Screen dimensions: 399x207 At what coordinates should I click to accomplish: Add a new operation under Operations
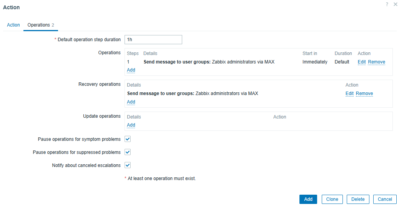tap(131, 70)
